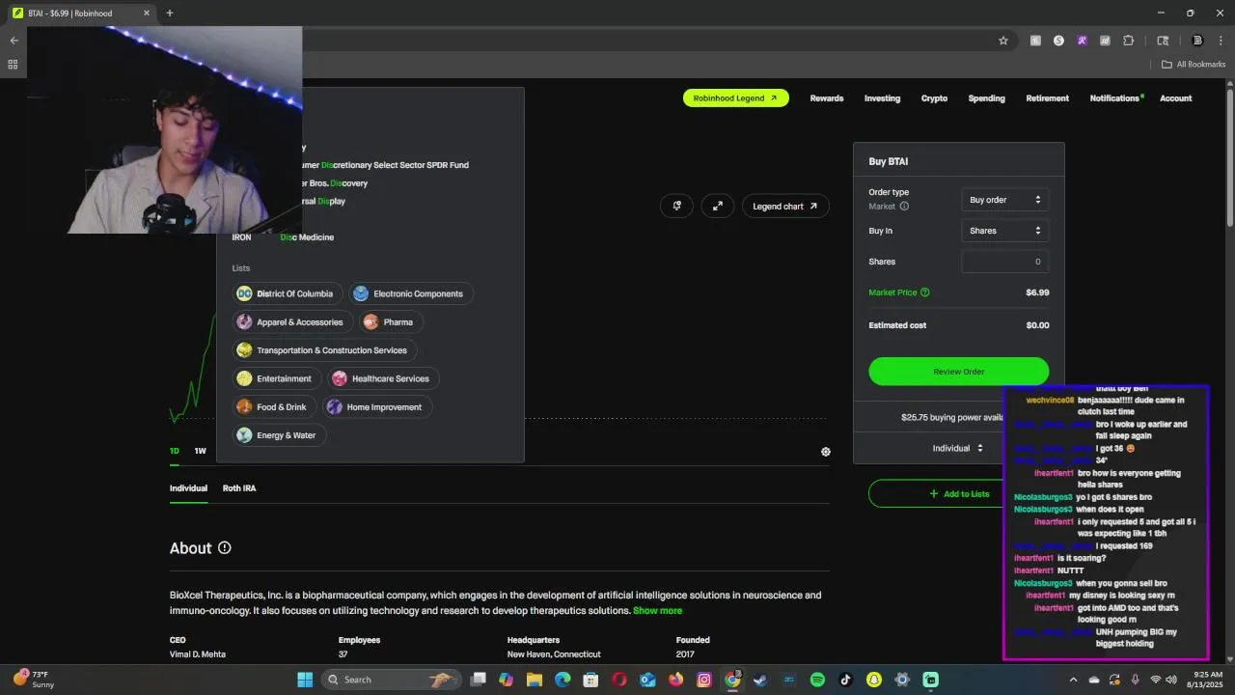Image resolution: width=1235 pixels, height=695 pixels.
Task: Switch to the Individual tab
Action: coord(188,488)
